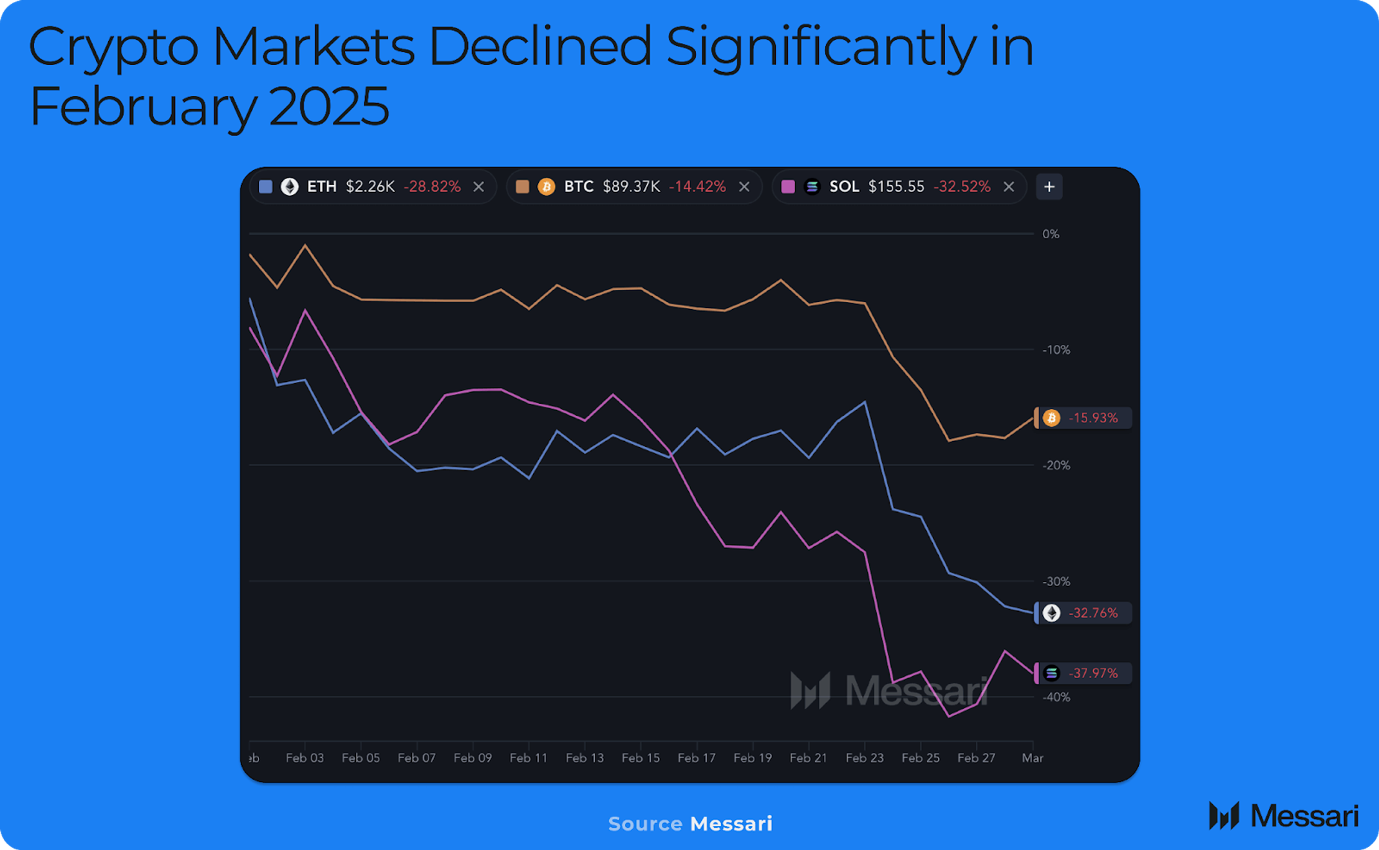Remove BTC from the chart via its X
The height and width of the screenshot is (850, 1379).
coord(744,187)
